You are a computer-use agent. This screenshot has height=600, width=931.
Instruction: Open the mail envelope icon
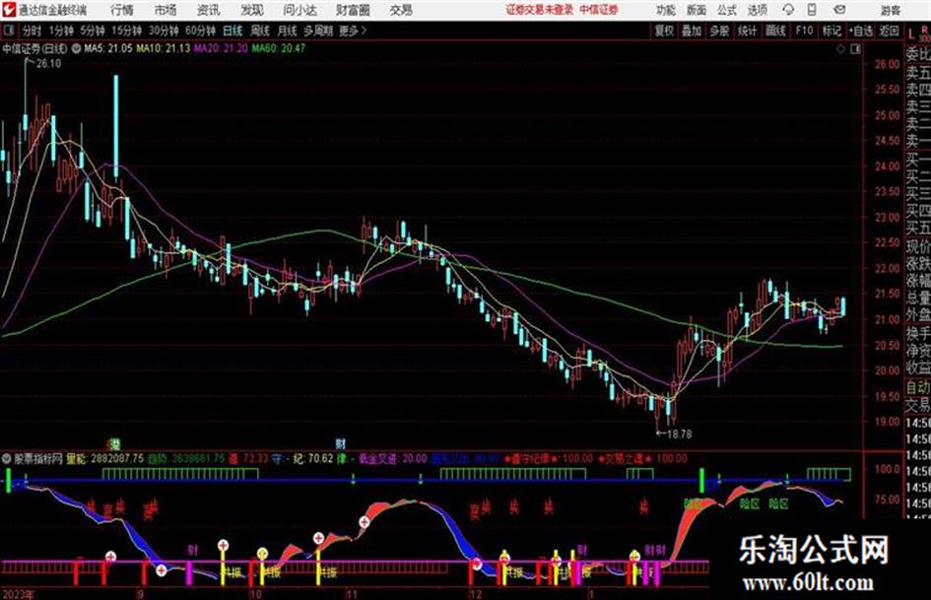(x=839, y=10)
